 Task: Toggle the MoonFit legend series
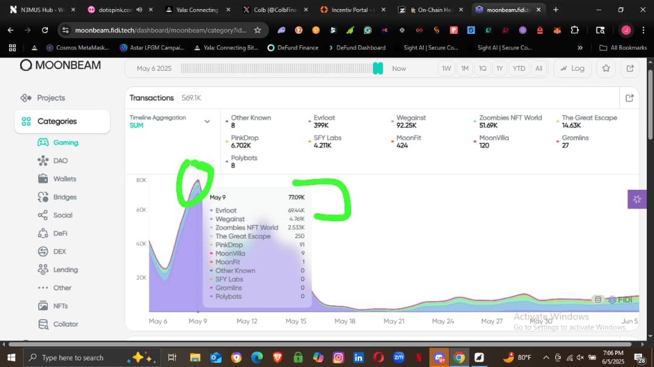[406, 141]
